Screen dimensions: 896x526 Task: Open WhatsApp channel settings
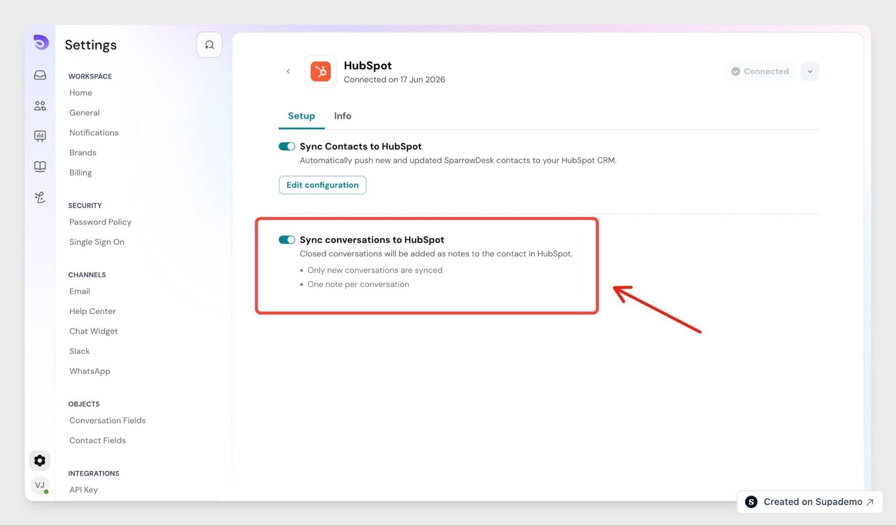point(90,371)
